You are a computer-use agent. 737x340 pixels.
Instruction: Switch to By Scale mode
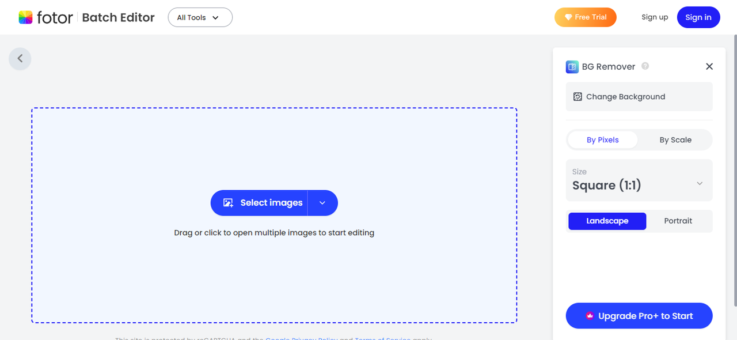pyautogui.click(x=675, y=140)
